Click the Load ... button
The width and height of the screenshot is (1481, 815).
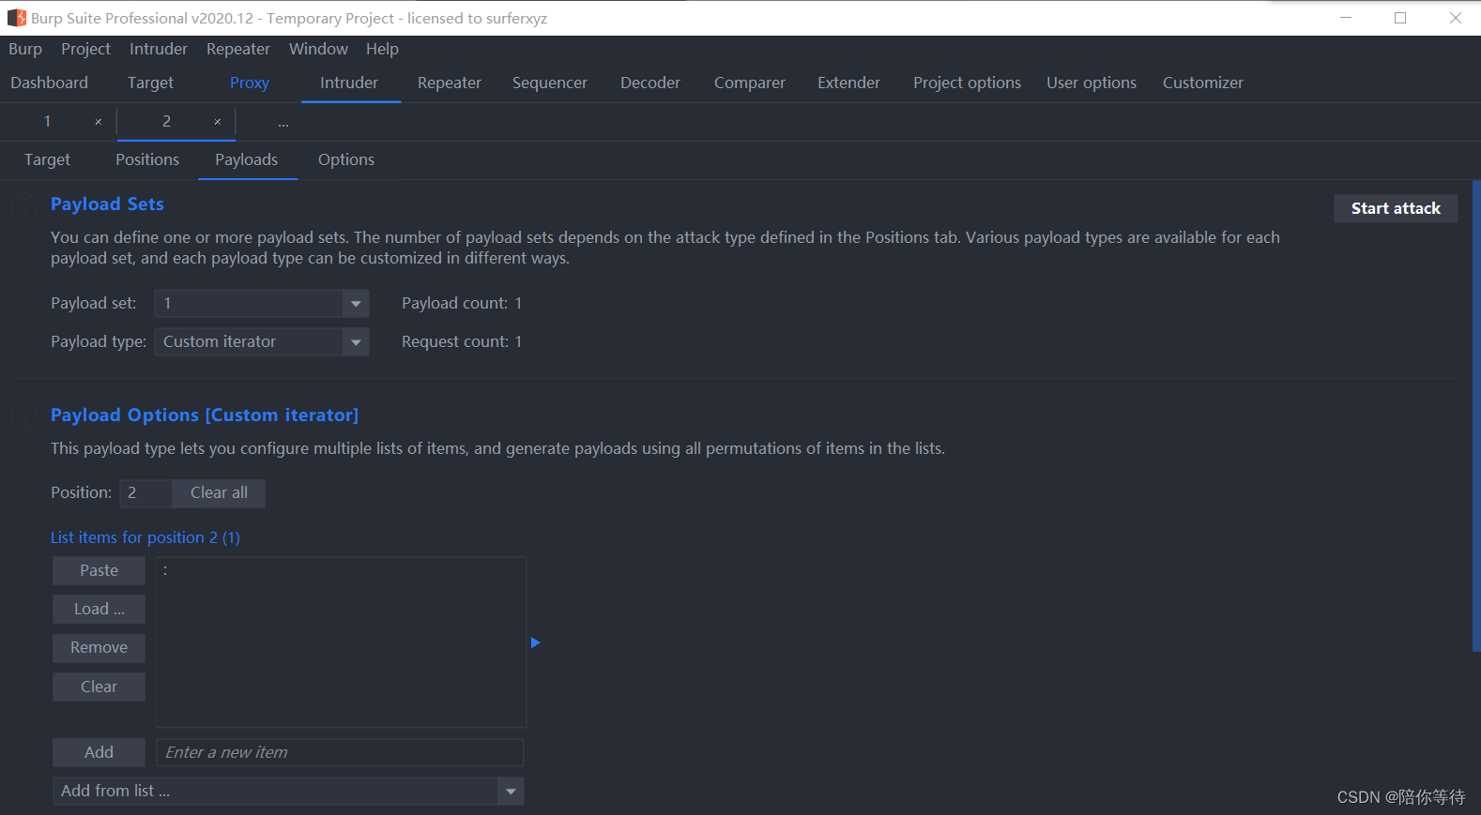[99, 609]
